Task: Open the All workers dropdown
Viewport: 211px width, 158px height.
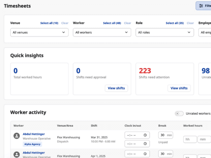Action: click(x=102, y=32)
